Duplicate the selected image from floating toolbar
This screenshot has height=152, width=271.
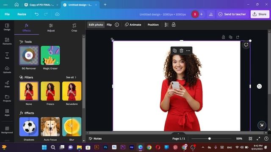[x=174, y=51]
